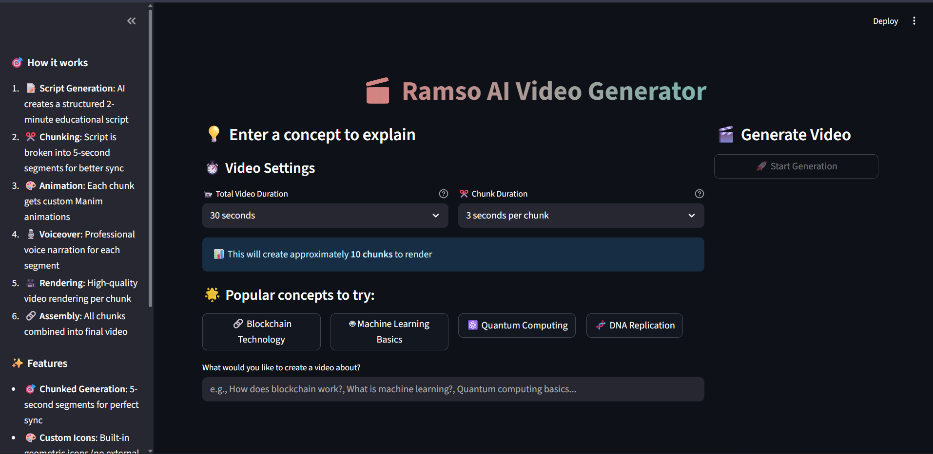Click the scissors icon beside Chunk Duration label
This screenshot has height=454, width=933.
(464, 194)
